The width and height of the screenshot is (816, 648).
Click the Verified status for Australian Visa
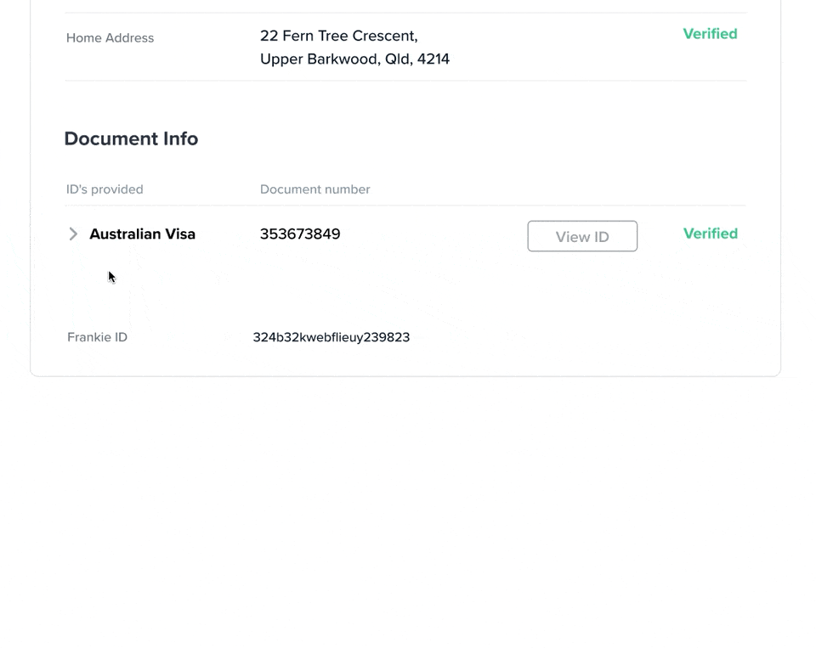[710, 234]
